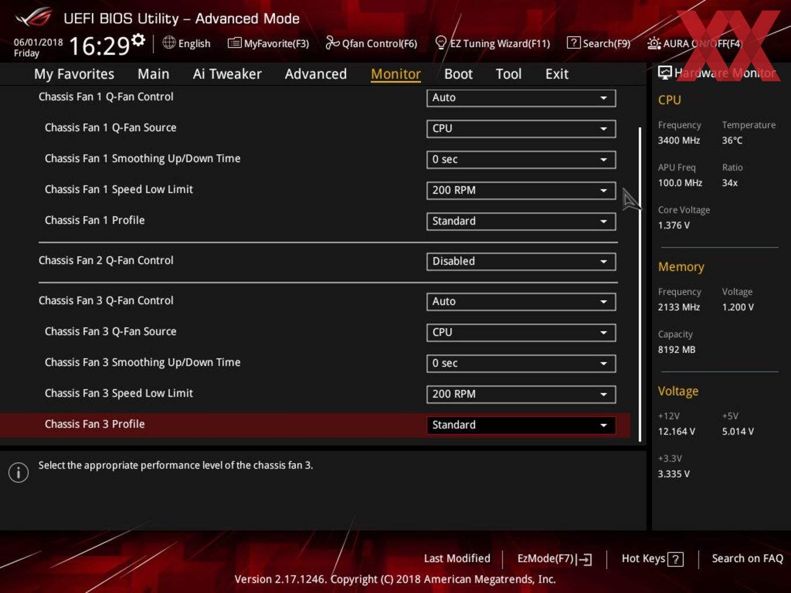Click CPU frequency value 3400 MHz
791x593 pixels.
click(679, 140)
